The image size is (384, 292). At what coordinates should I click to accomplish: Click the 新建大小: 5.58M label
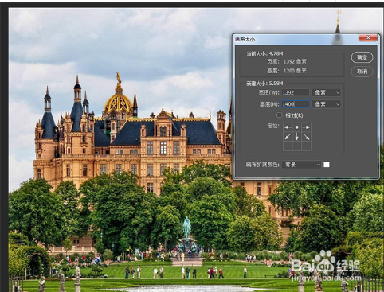point(264,84)
